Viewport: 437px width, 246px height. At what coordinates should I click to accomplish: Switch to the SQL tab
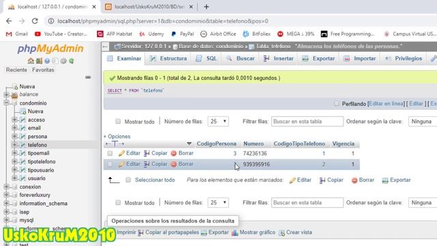(206, 59)
